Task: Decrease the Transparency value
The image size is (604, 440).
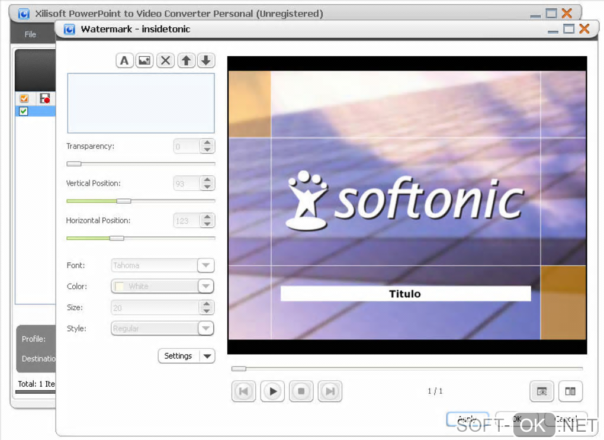Action: tap(207, 150)
